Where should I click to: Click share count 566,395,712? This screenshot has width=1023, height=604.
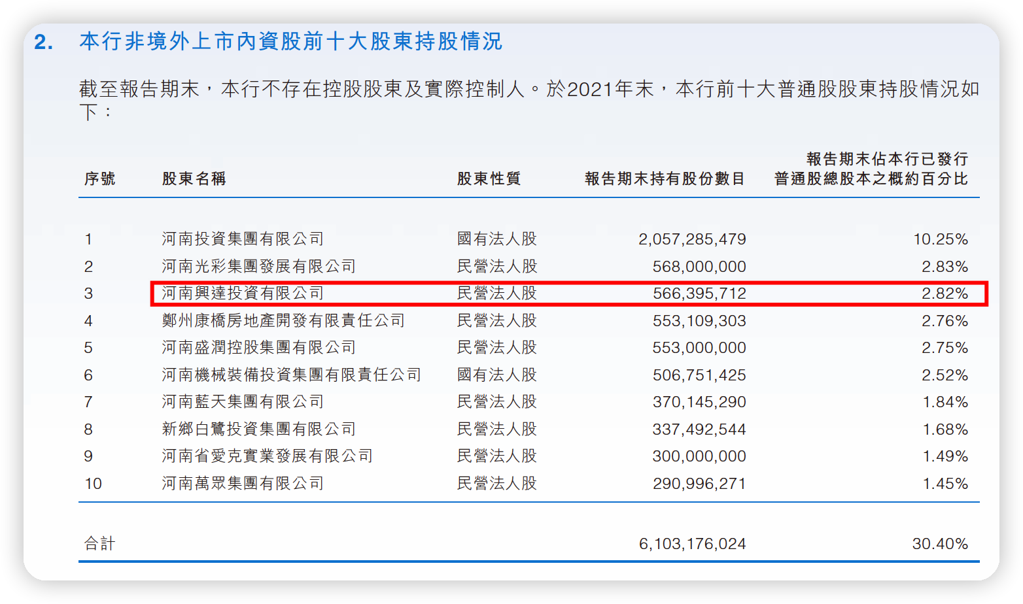click(699, 294)
